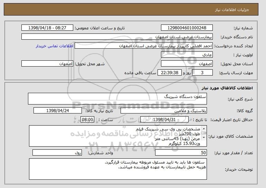Click scroll up arrow in goods specifications box
Screen dimensions: 266x188
tap(204, 129)
